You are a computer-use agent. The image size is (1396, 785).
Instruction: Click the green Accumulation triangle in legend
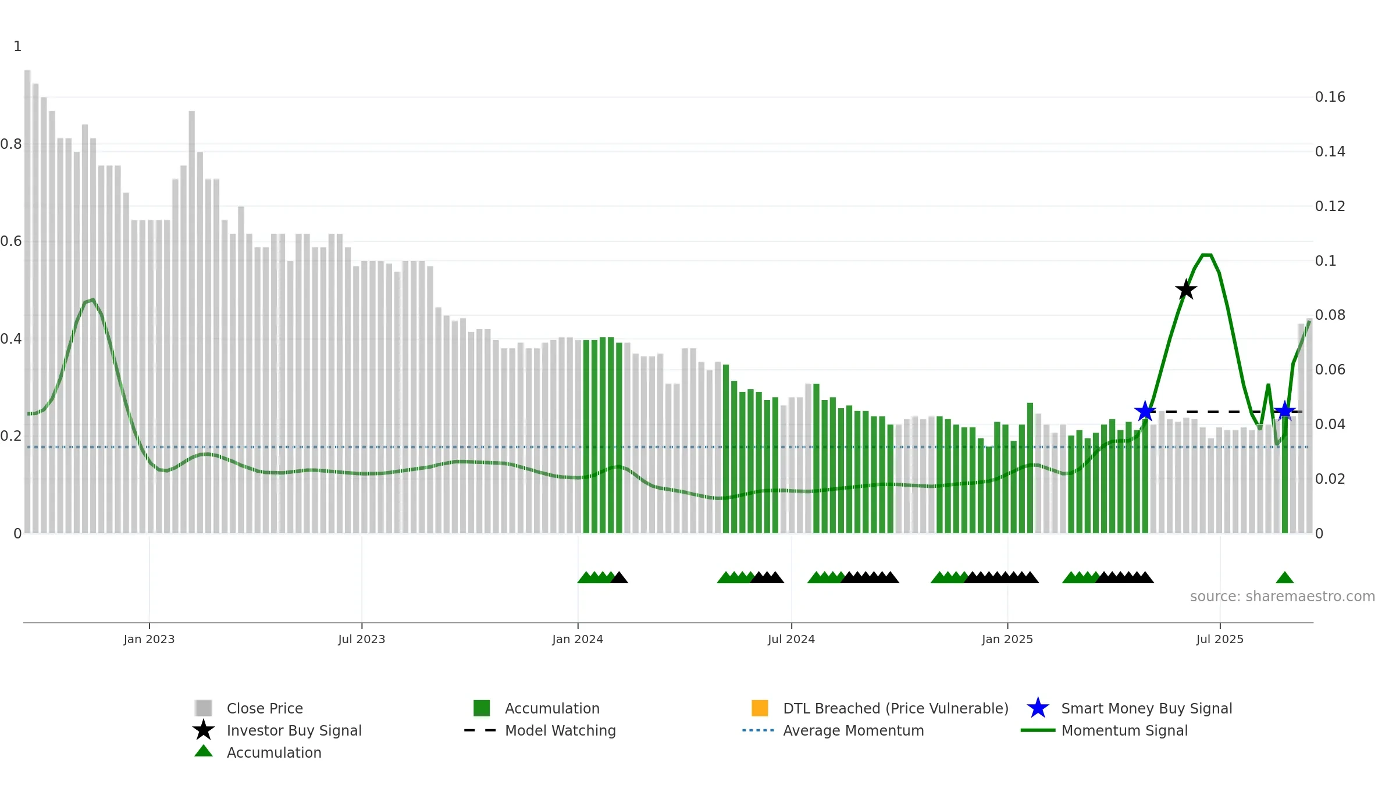tap(204, 751)
